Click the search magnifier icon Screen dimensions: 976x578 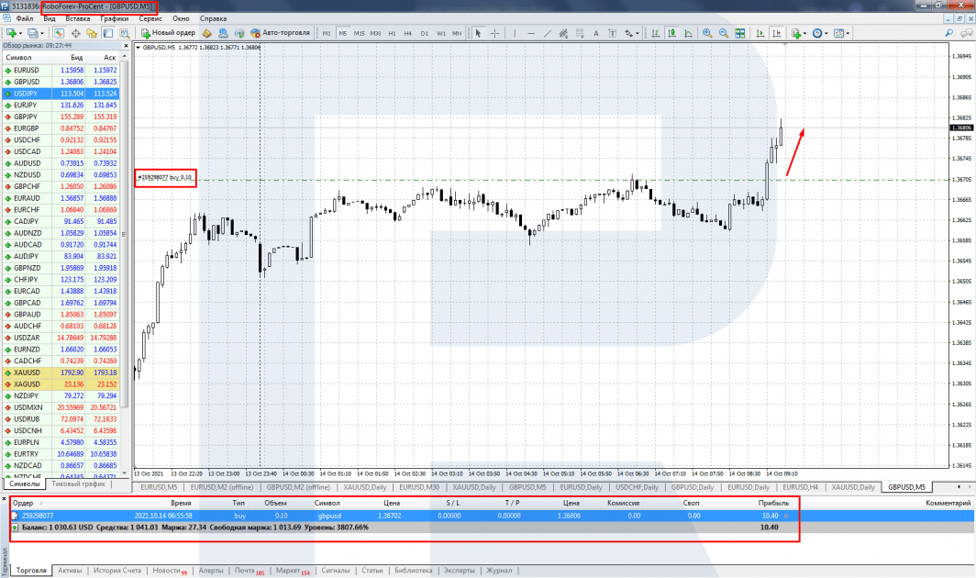coord(949,33)
